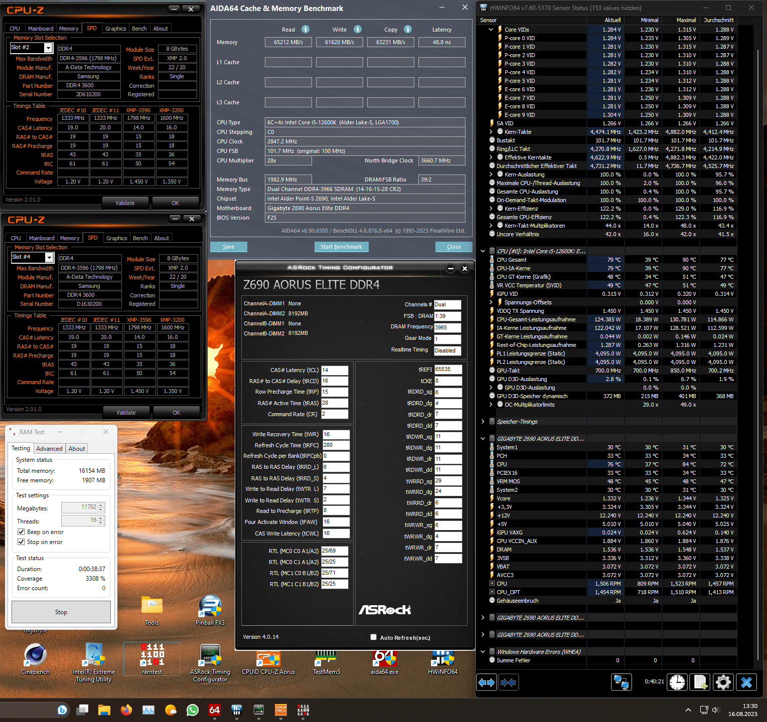Open Mainboard tab in upper CPU-Z
The width and height of the screenshot is (767, 722).
click(41, 29)
